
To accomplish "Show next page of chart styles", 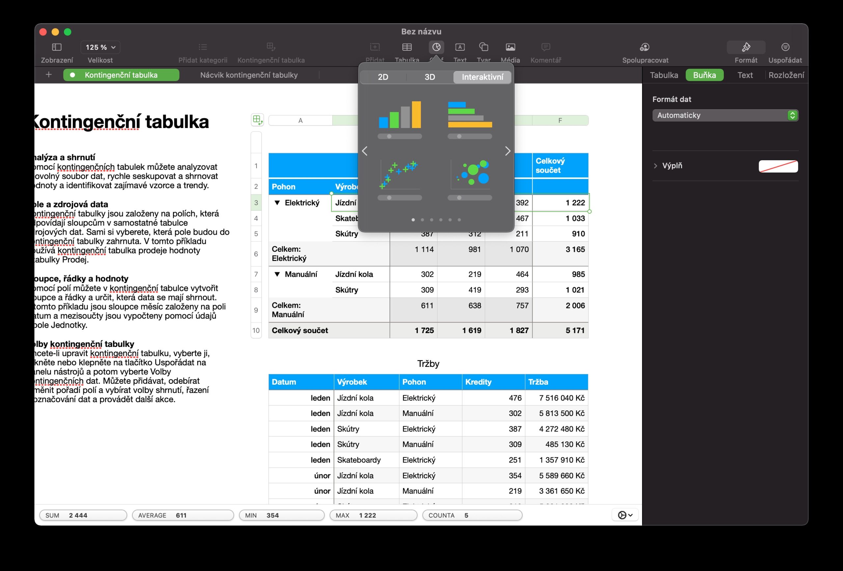I will point(507,151).
